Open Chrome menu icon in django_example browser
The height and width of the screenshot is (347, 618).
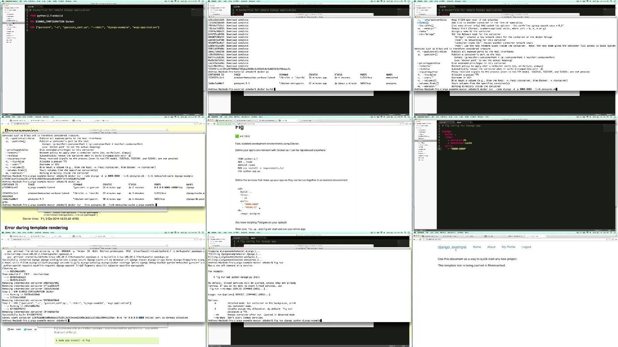click(x=616, y=239)
